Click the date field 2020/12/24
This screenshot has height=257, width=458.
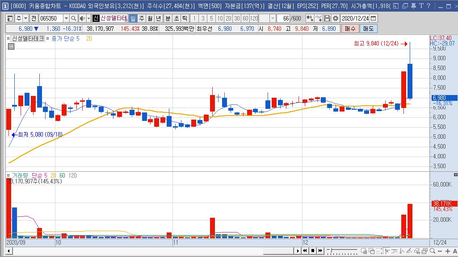[355, 18]
